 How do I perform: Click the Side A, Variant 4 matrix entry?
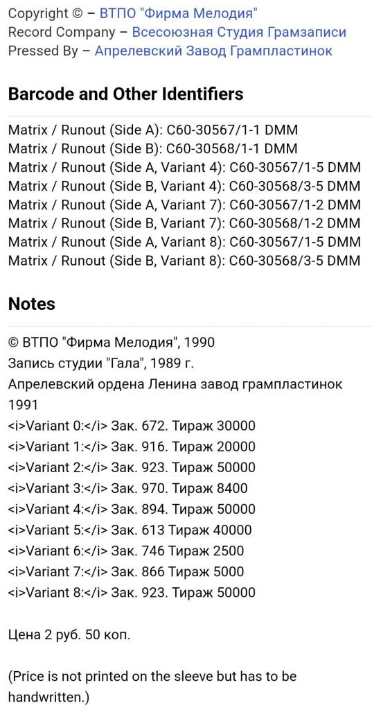[185, 168]
